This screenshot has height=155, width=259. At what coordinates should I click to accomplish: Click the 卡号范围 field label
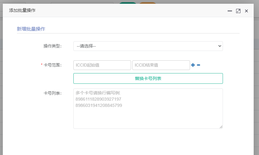point(53,65)
